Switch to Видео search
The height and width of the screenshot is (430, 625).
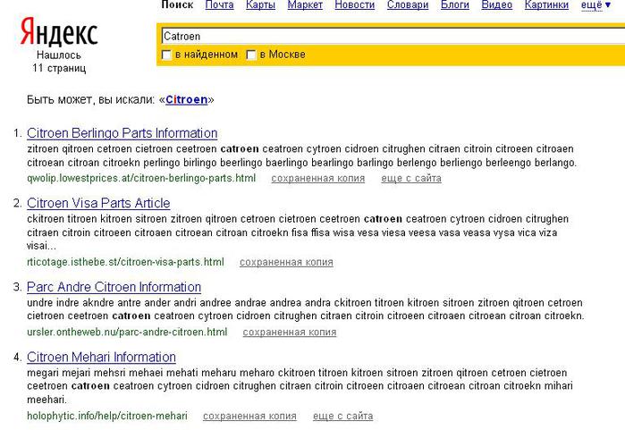pyautogui.click(x=496, y=4)
